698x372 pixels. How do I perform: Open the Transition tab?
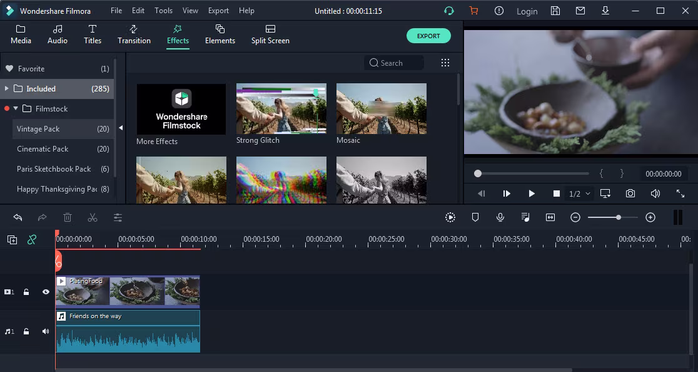click(134, 34)
